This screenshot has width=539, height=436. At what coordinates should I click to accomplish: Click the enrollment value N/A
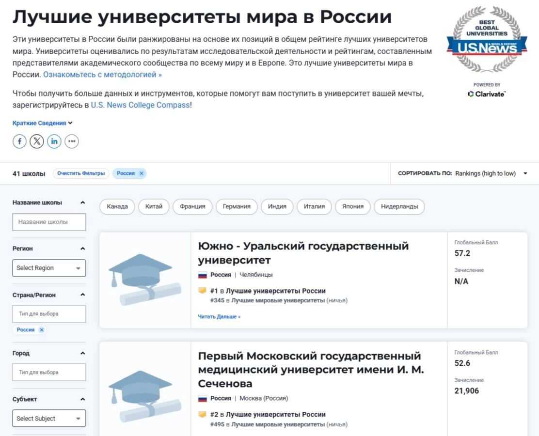coord(461,281)
